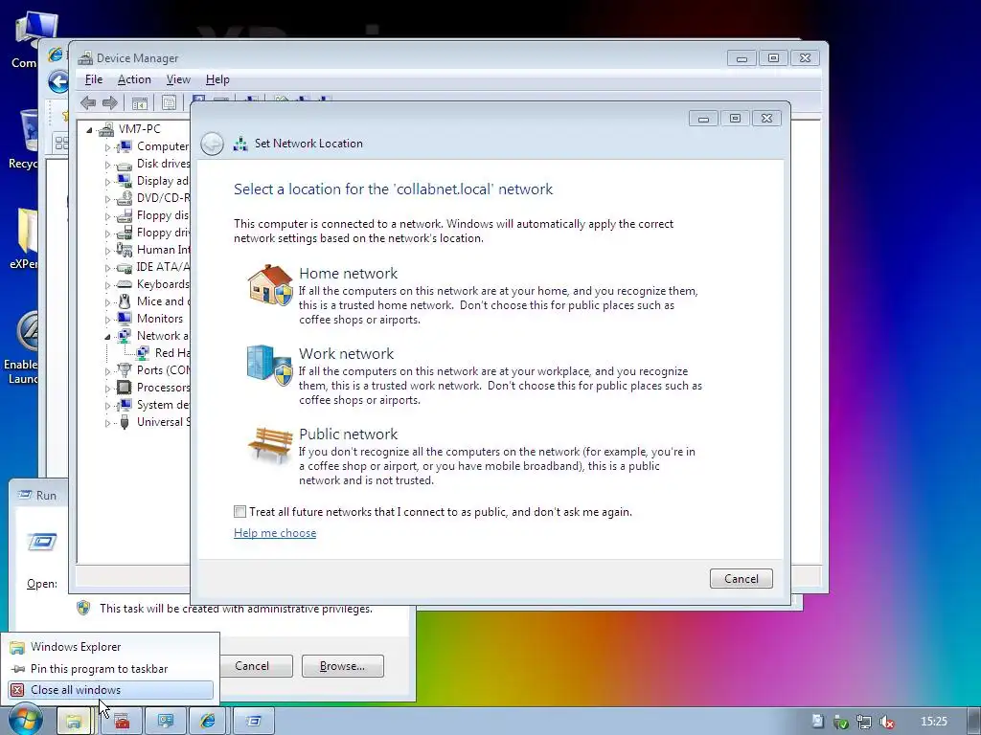Choose the Public network bench icon

pyautogui.click(x=270, y=445)
